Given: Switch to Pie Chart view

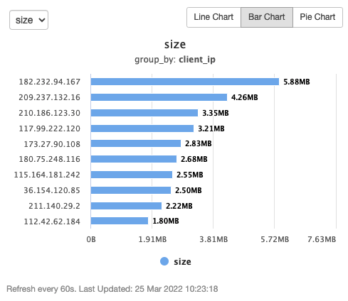Looking at the screenshot, I should coord(317,17).
